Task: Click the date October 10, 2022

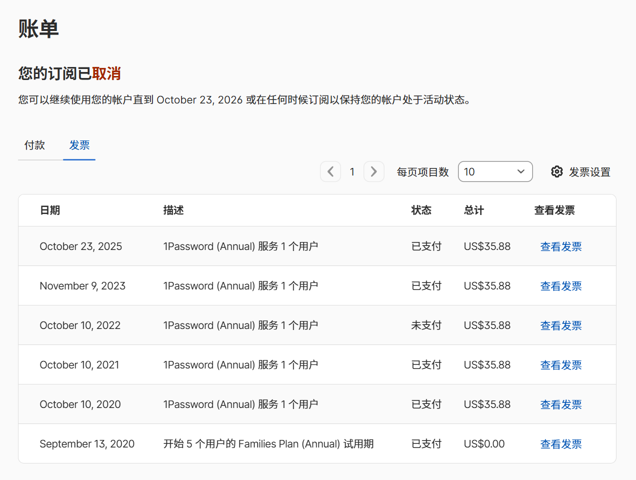Action: pos(80,325)
